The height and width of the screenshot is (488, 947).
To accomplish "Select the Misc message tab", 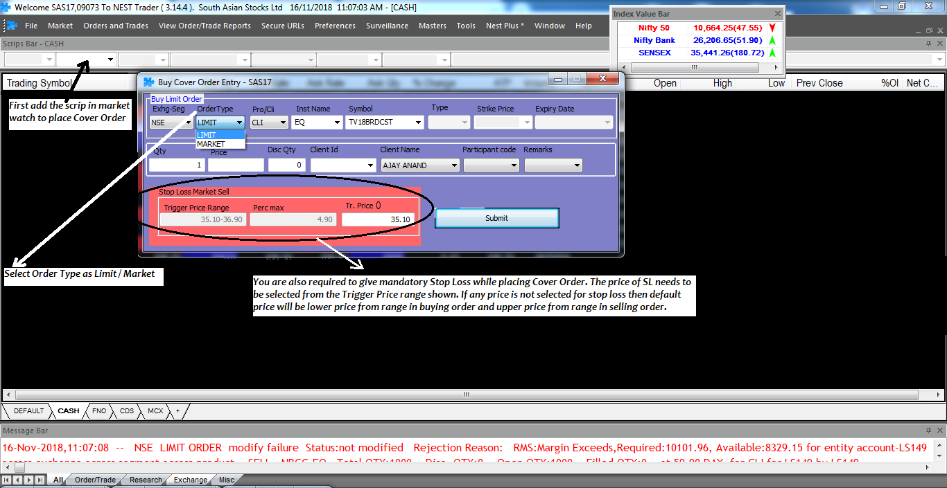I will [227, 480].
